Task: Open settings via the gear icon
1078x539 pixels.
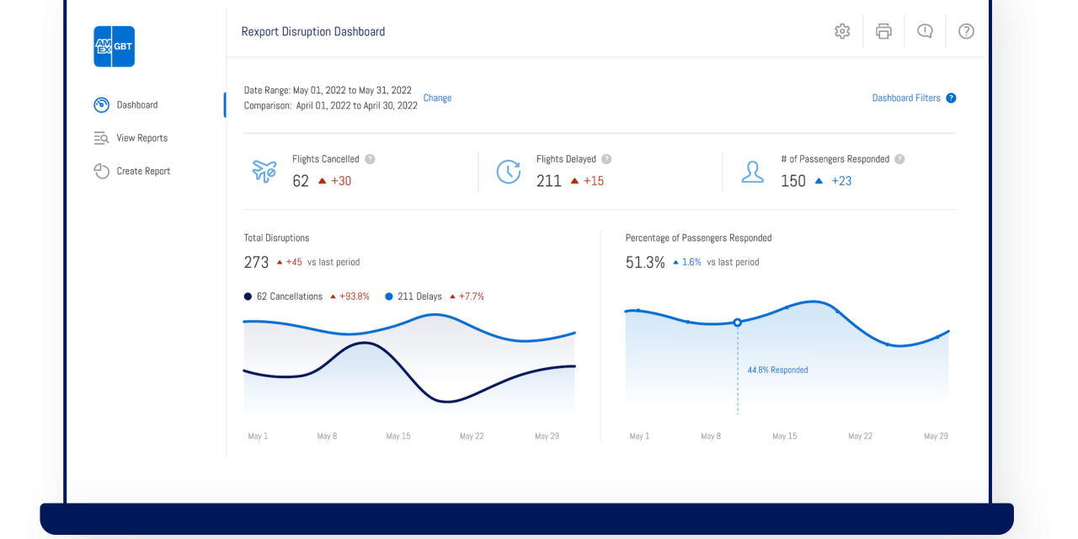Action: point(842,31)
